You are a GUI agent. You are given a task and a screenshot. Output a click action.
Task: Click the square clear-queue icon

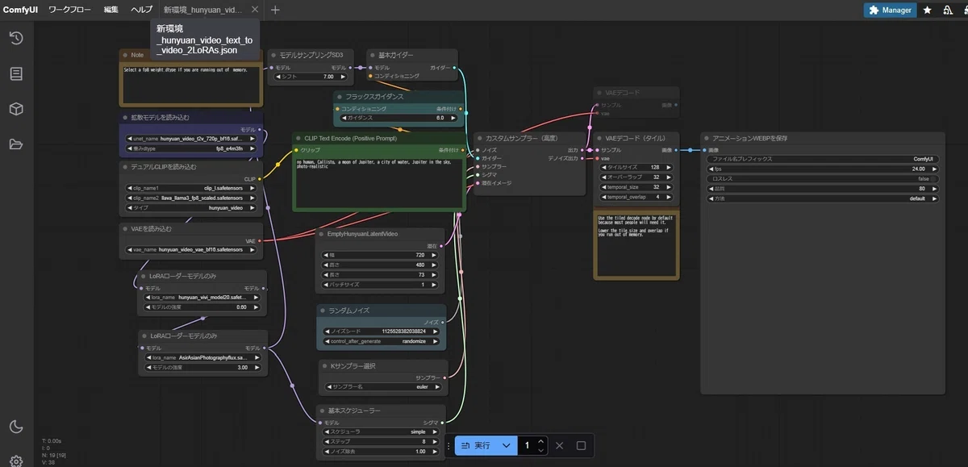(581, 445)
